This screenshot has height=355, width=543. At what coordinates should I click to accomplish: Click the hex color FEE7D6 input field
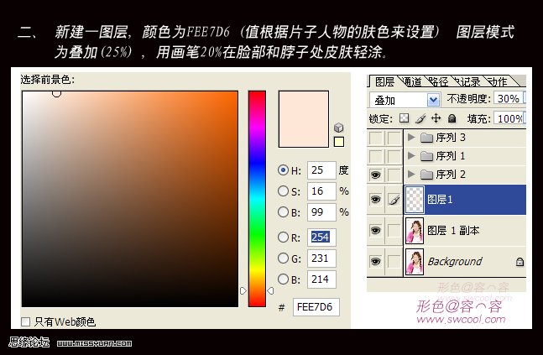pos(316,307)
